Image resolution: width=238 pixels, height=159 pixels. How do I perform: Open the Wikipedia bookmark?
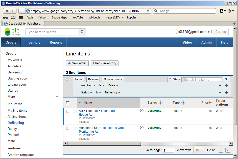(94, 17)
